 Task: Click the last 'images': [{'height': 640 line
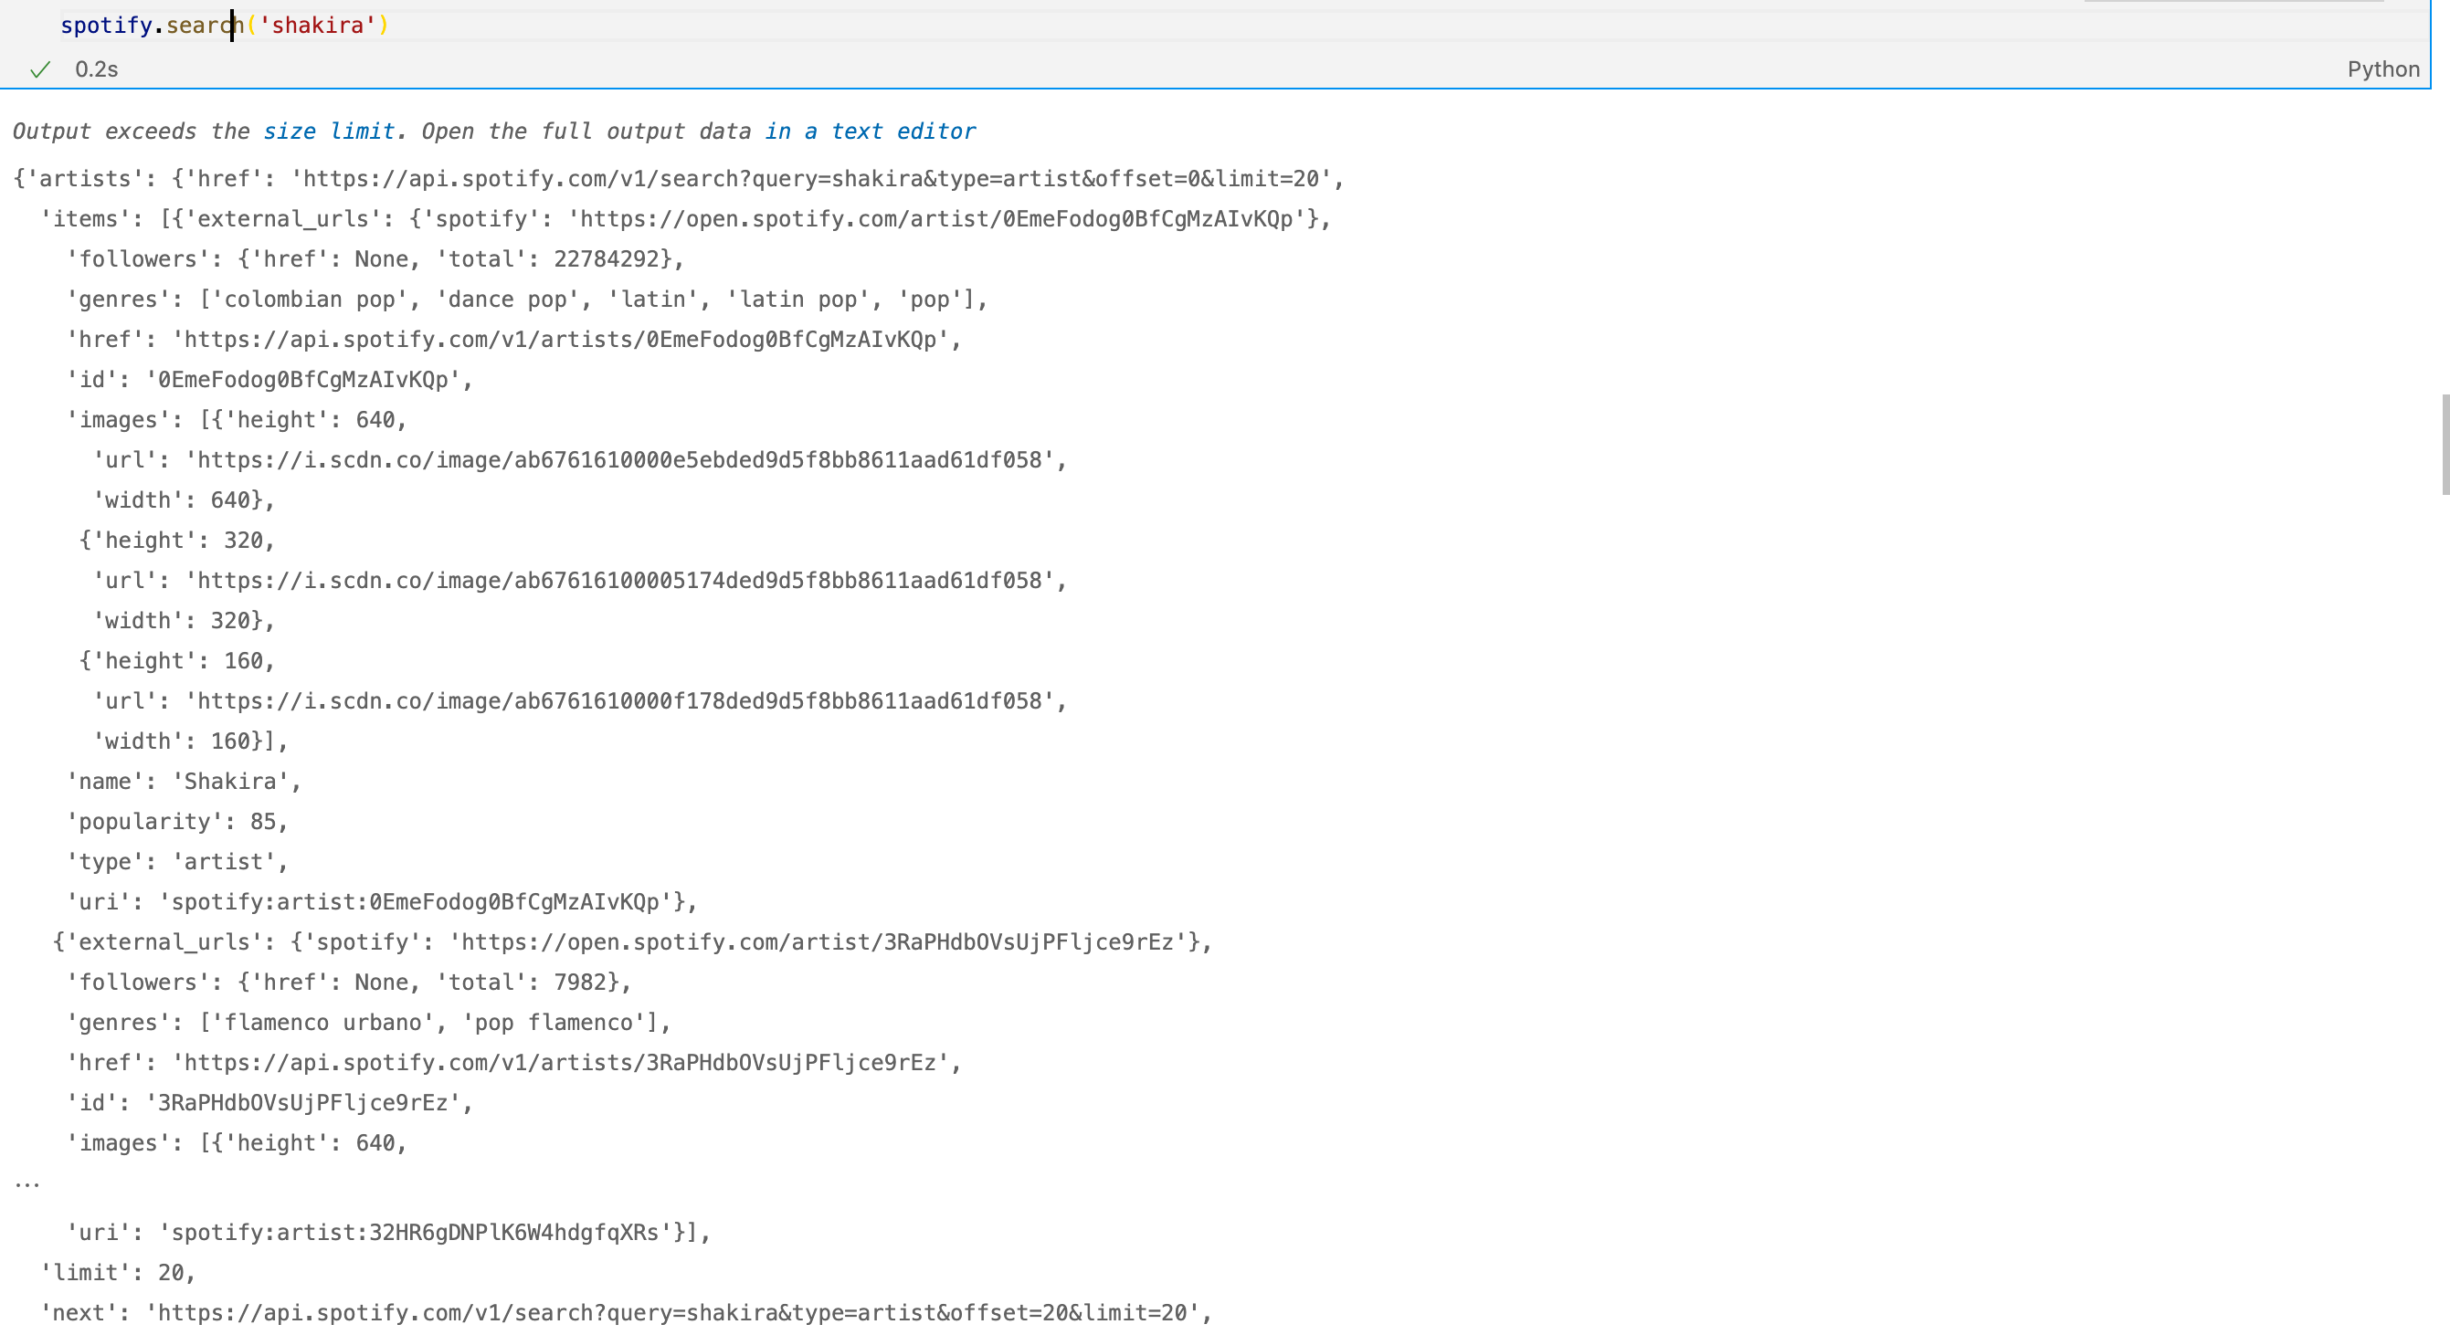(236, 1143)
